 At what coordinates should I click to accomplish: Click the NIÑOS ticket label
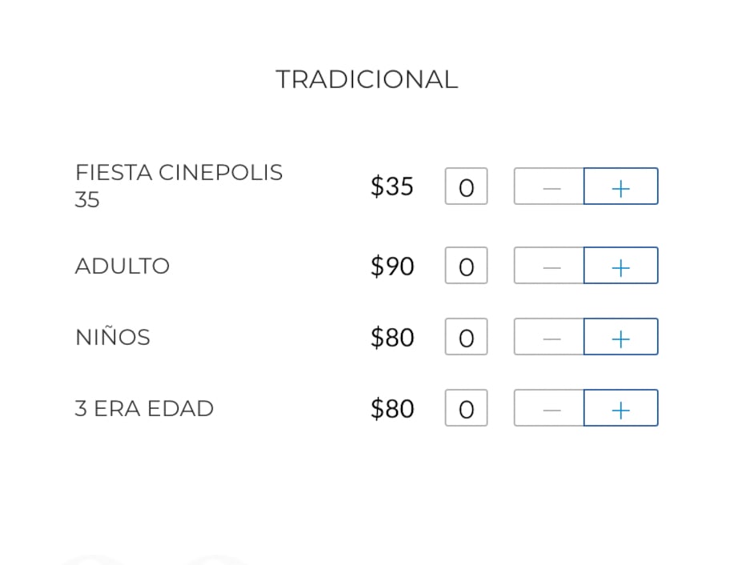112,337
